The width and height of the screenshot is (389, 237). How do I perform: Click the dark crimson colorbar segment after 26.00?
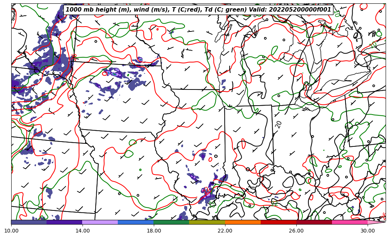click(x=314, y=222)
